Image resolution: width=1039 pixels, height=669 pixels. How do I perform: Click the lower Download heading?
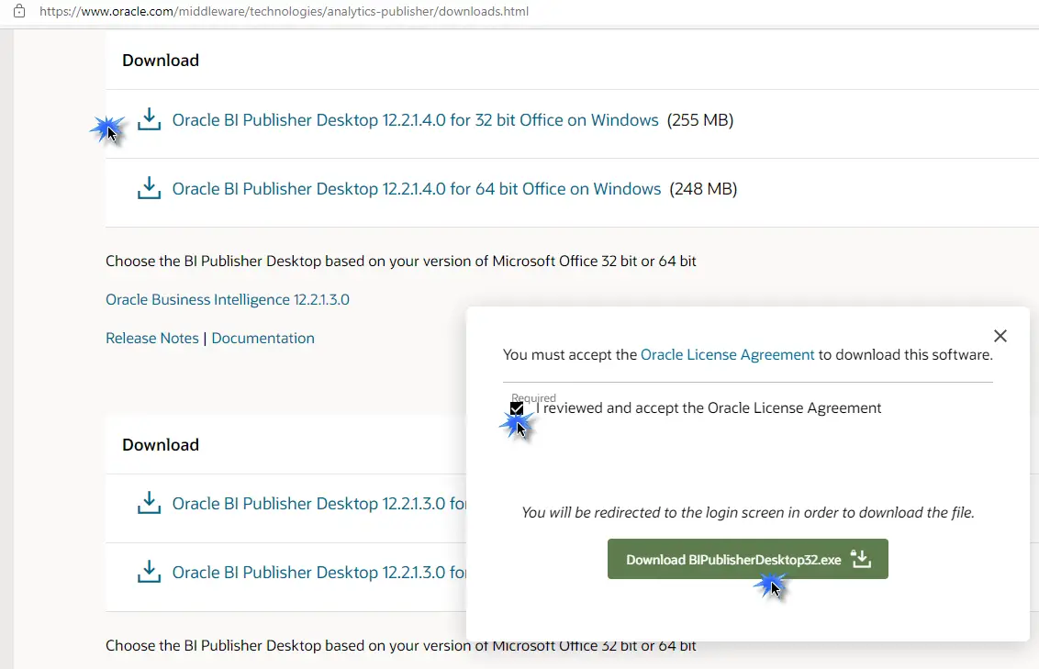coord(161,444)
